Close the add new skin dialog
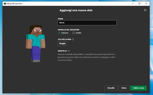This screenshot has width=153, height=95. click(x=145, y=10)
